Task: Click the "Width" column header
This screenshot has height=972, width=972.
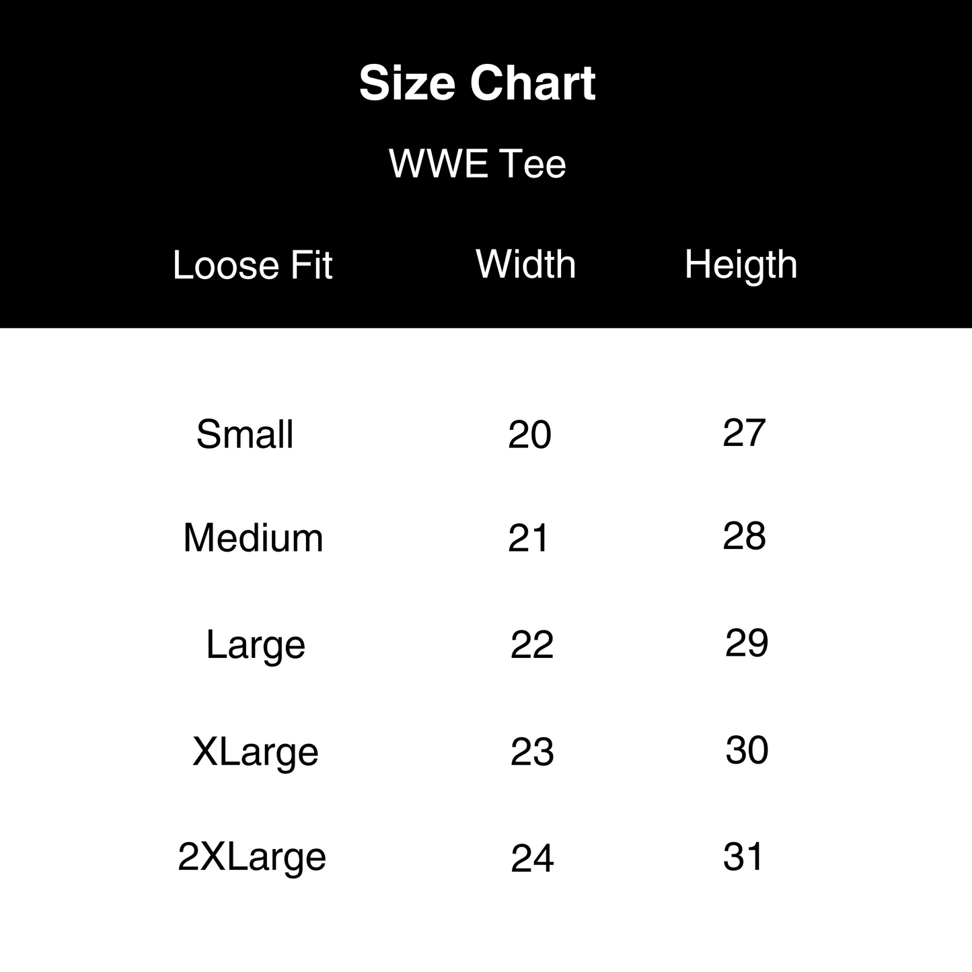Action: click(525, 264)
